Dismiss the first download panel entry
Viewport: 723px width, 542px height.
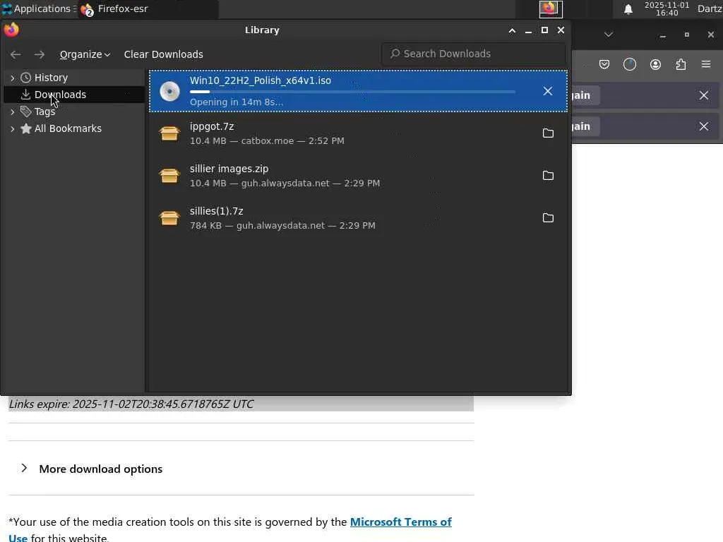tap(704, 95)
